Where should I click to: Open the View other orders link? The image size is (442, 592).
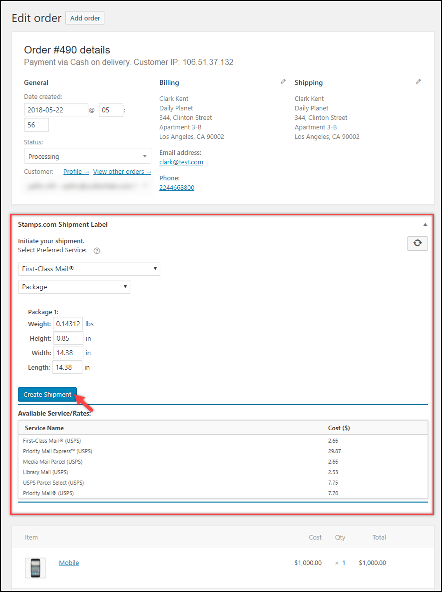click(122, 171)
